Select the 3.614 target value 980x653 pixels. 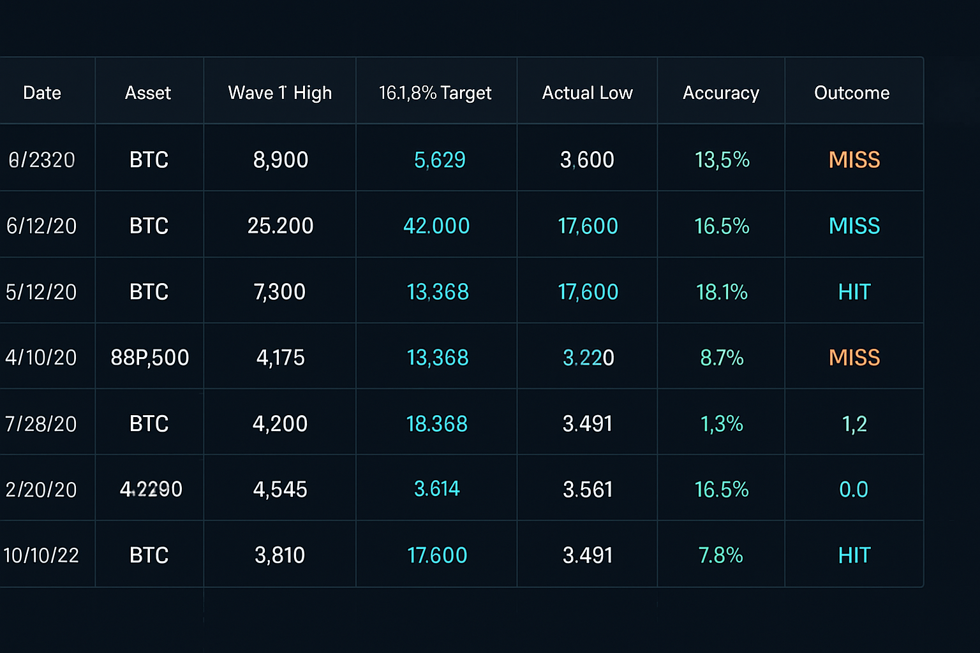click(x=436, y=488)
